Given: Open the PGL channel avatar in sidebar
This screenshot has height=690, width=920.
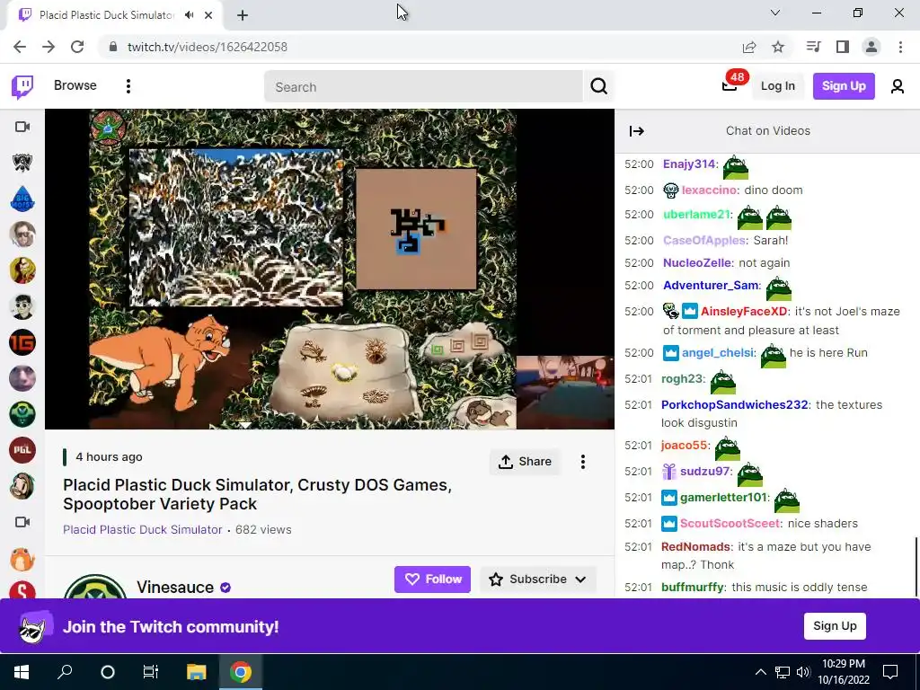Looking at the screenshot, I should [22, 450].
